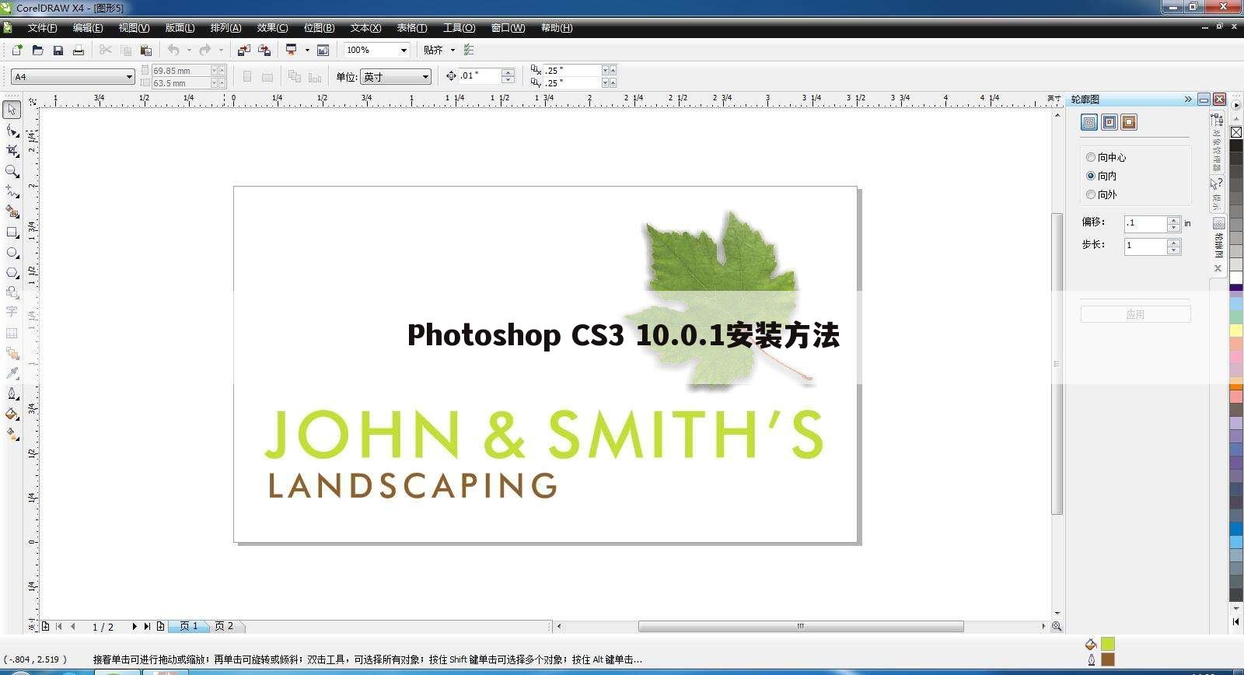The height and width of the screenshot is (675, 1244).
Task: Pick the white color swatch
Action: [1236, 278]
